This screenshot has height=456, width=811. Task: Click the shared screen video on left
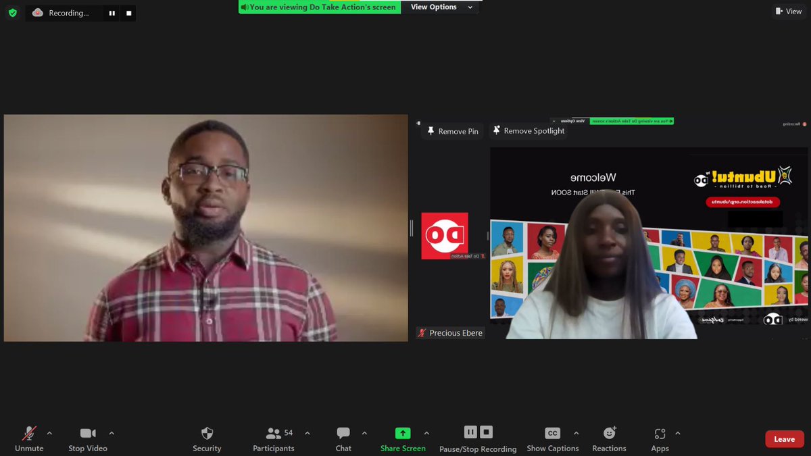205,228
